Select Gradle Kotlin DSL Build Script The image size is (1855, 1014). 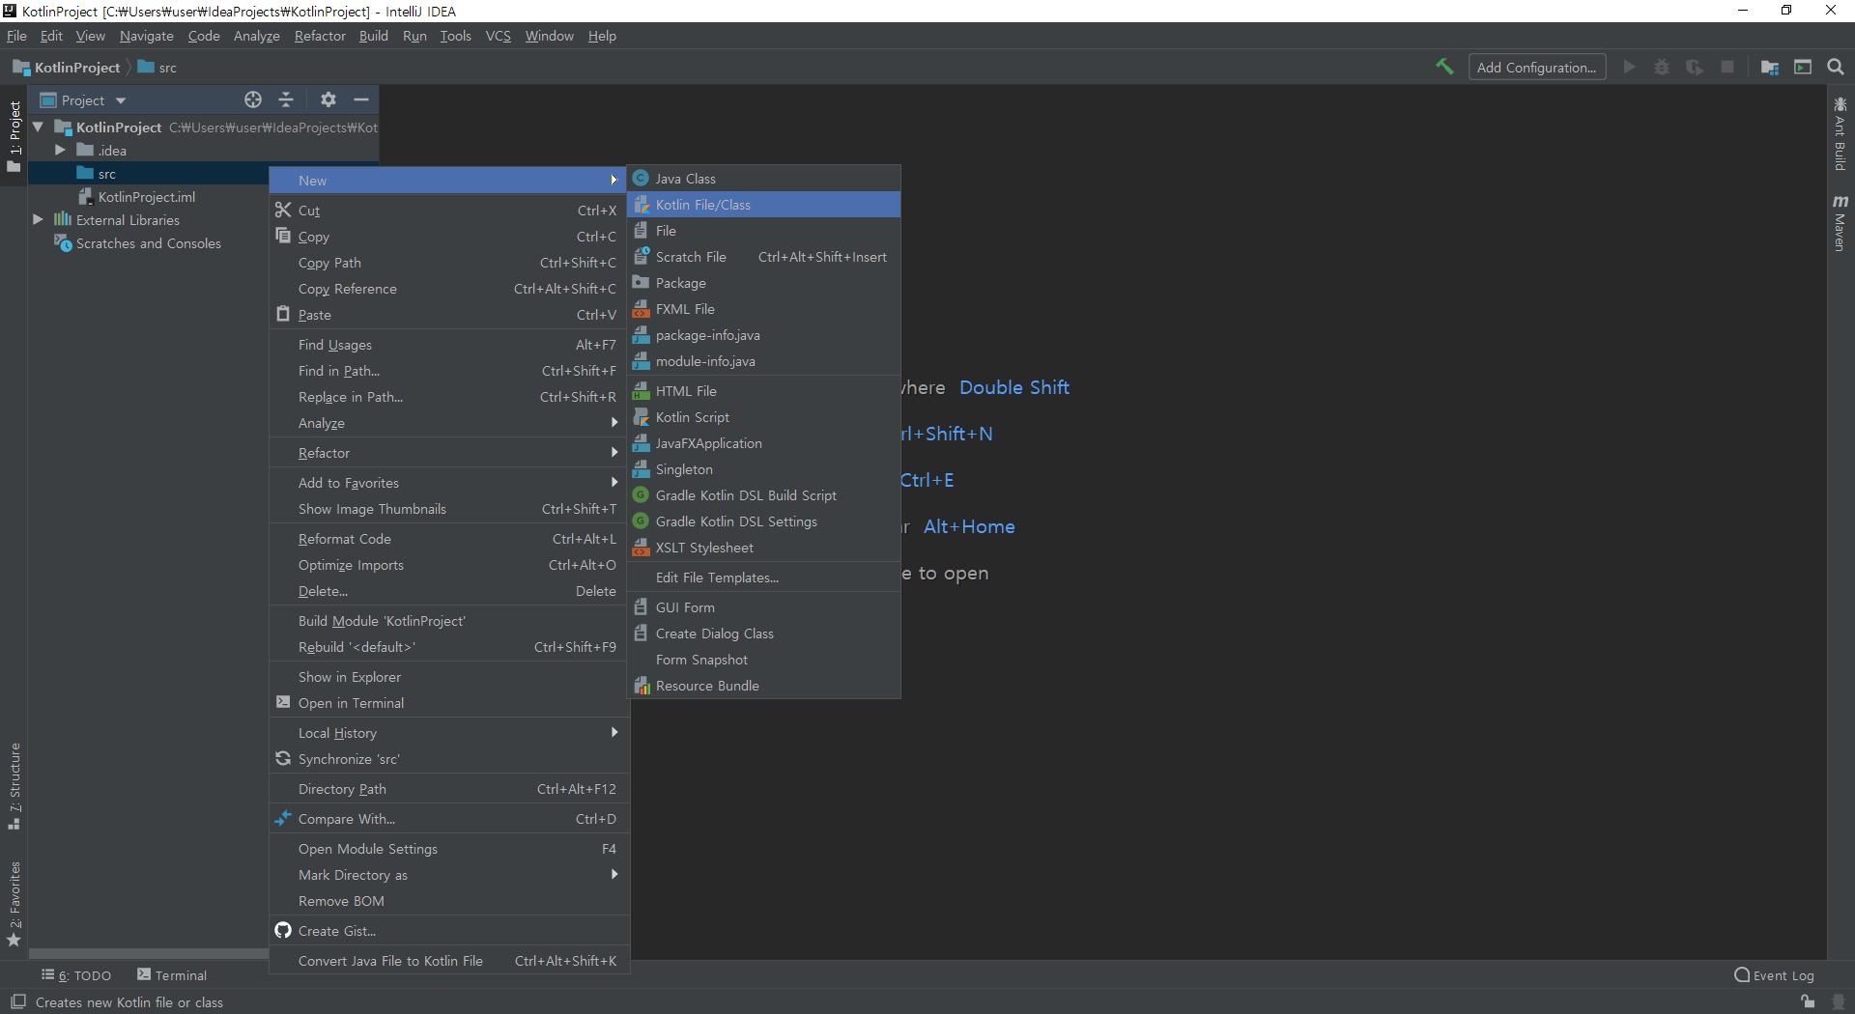click(763, 495)
